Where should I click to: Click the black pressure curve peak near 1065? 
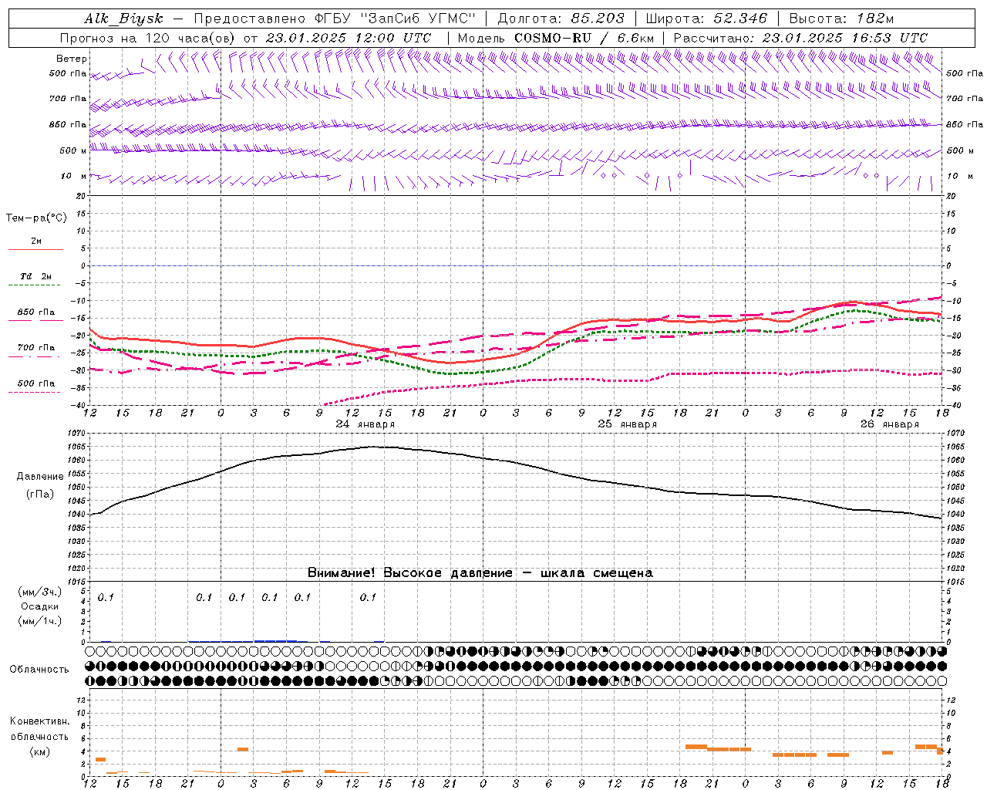point(374,447)
